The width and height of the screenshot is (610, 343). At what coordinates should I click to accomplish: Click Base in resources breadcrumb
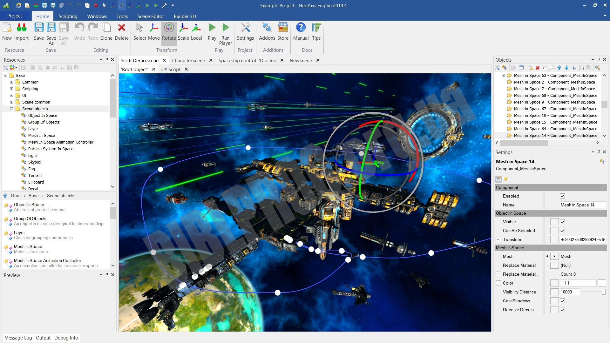click(x=33, y=196)
